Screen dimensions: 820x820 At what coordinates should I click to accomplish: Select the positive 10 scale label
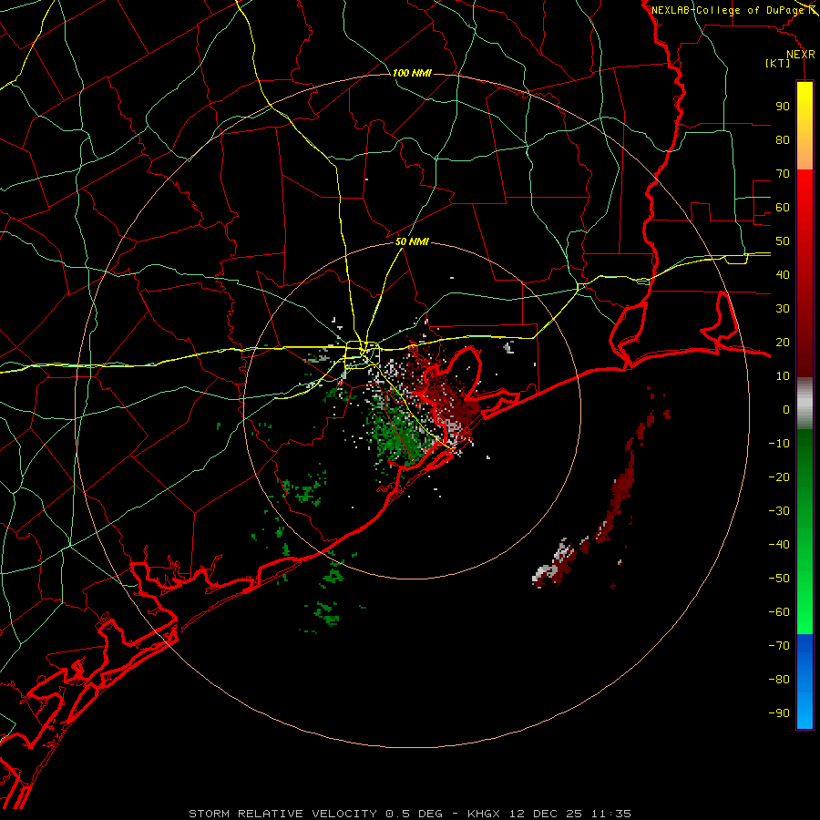(783, 376)
